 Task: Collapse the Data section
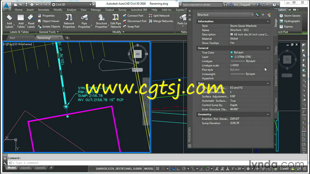pyautogui.click(x=268, y=83)
